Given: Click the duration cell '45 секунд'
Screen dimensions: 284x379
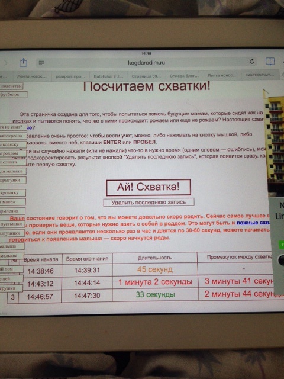Looking at the screenshot, I should tap(155, 269).
